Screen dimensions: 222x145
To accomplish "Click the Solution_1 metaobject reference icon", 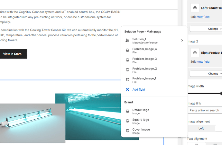I will pyautogui.click(x=127, y=41).
